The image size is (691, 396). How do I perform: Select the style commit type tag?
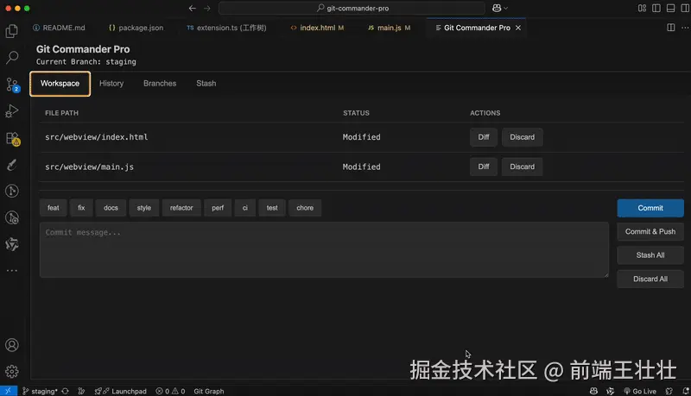144,208
